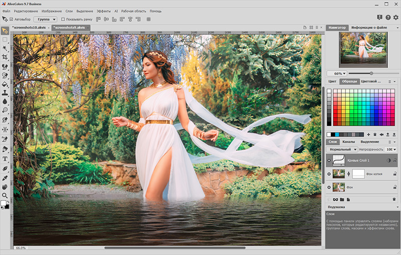Open the Помощь menu
Image resolution: width=401 pixels, height=255 pixels.
(155, 11)
